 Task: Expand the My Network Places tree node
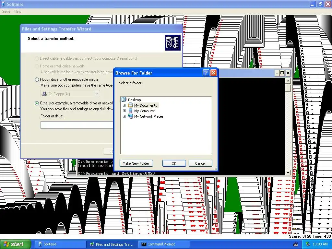tap(124, 116)
